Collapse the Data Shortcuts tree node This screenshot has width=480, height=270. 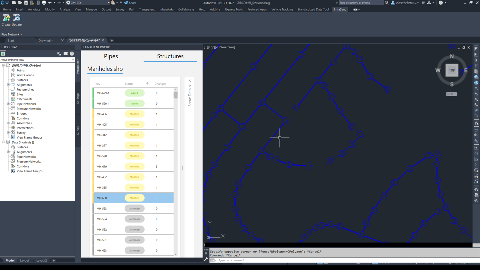click(3, 142)
